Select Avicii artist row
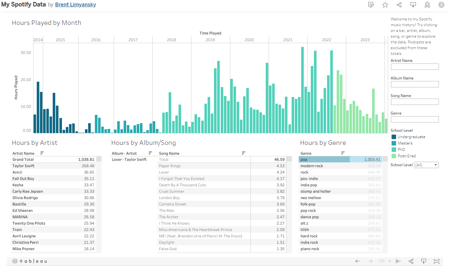 point(53,172)
